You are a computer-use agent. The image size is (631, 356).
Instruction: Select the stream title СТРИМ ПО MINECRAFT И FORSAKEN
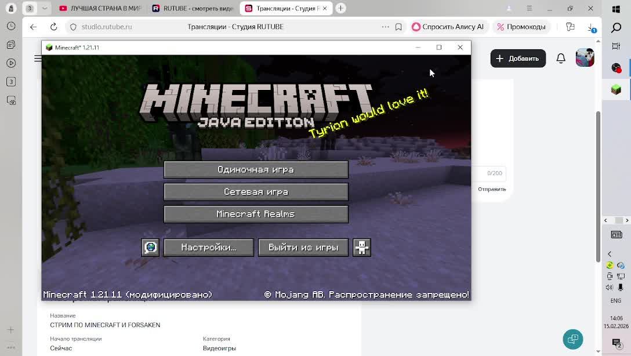(x=105, y=325)
